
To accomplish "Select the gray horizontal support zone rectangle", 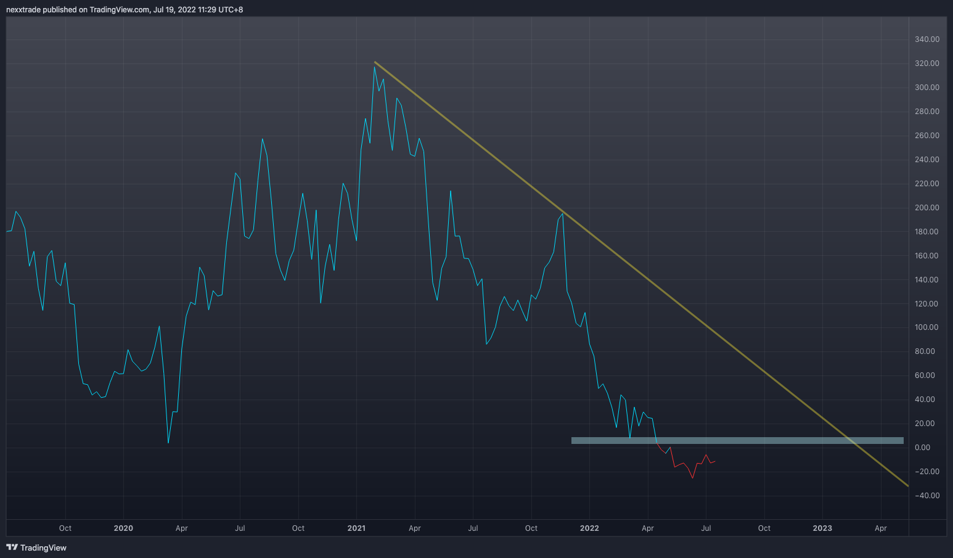I will point(737,441).
